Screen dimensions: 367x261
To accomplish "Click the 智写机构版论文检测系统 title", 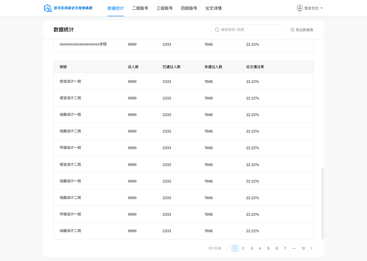I will click(x=73, y=8).
